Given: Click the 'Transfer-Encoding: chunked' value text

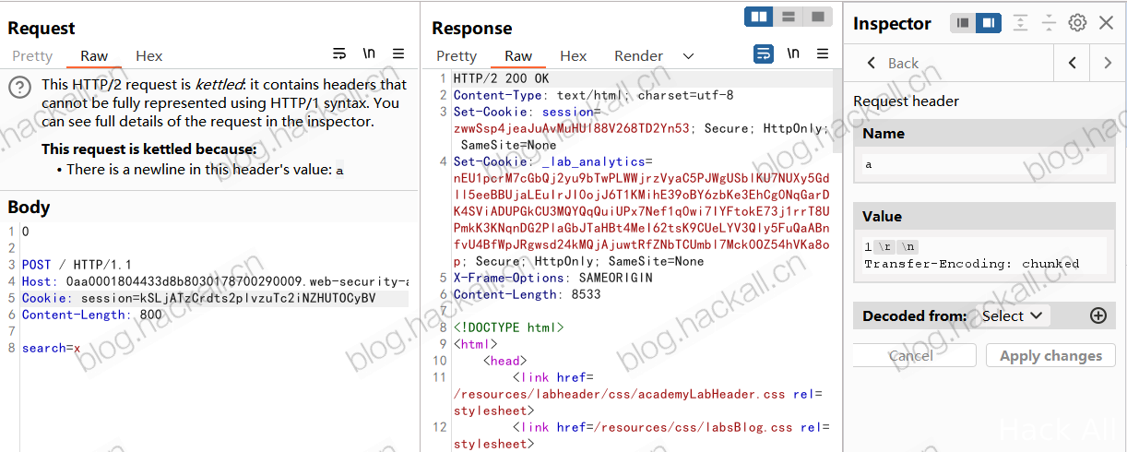Looking at the screenshot, I should point(971,264).
